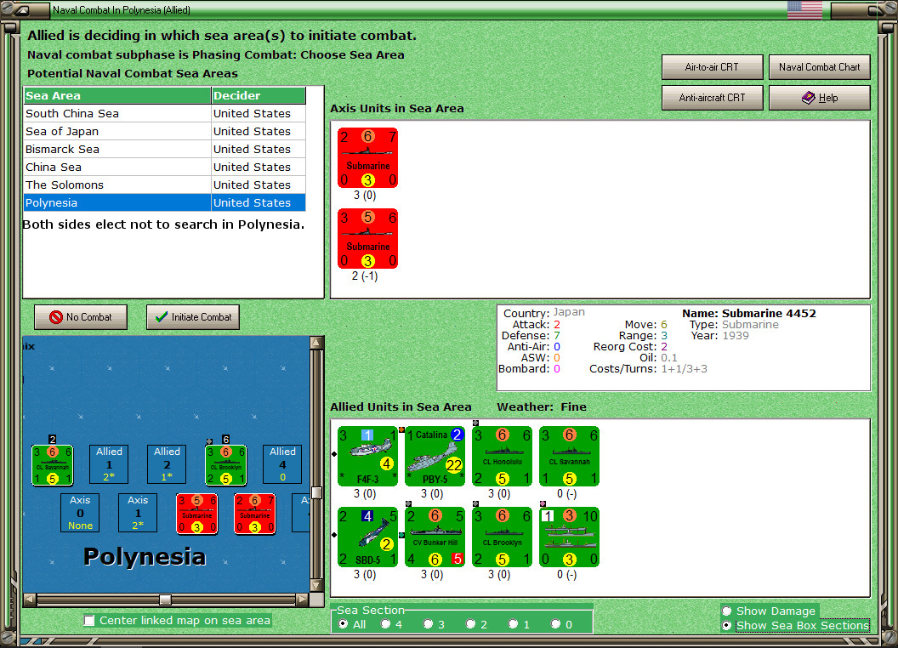The height and width of the screenshot is (648, 898).
Task: Click the Allied 1 sea box section
Action: click(x=109, y=464)
